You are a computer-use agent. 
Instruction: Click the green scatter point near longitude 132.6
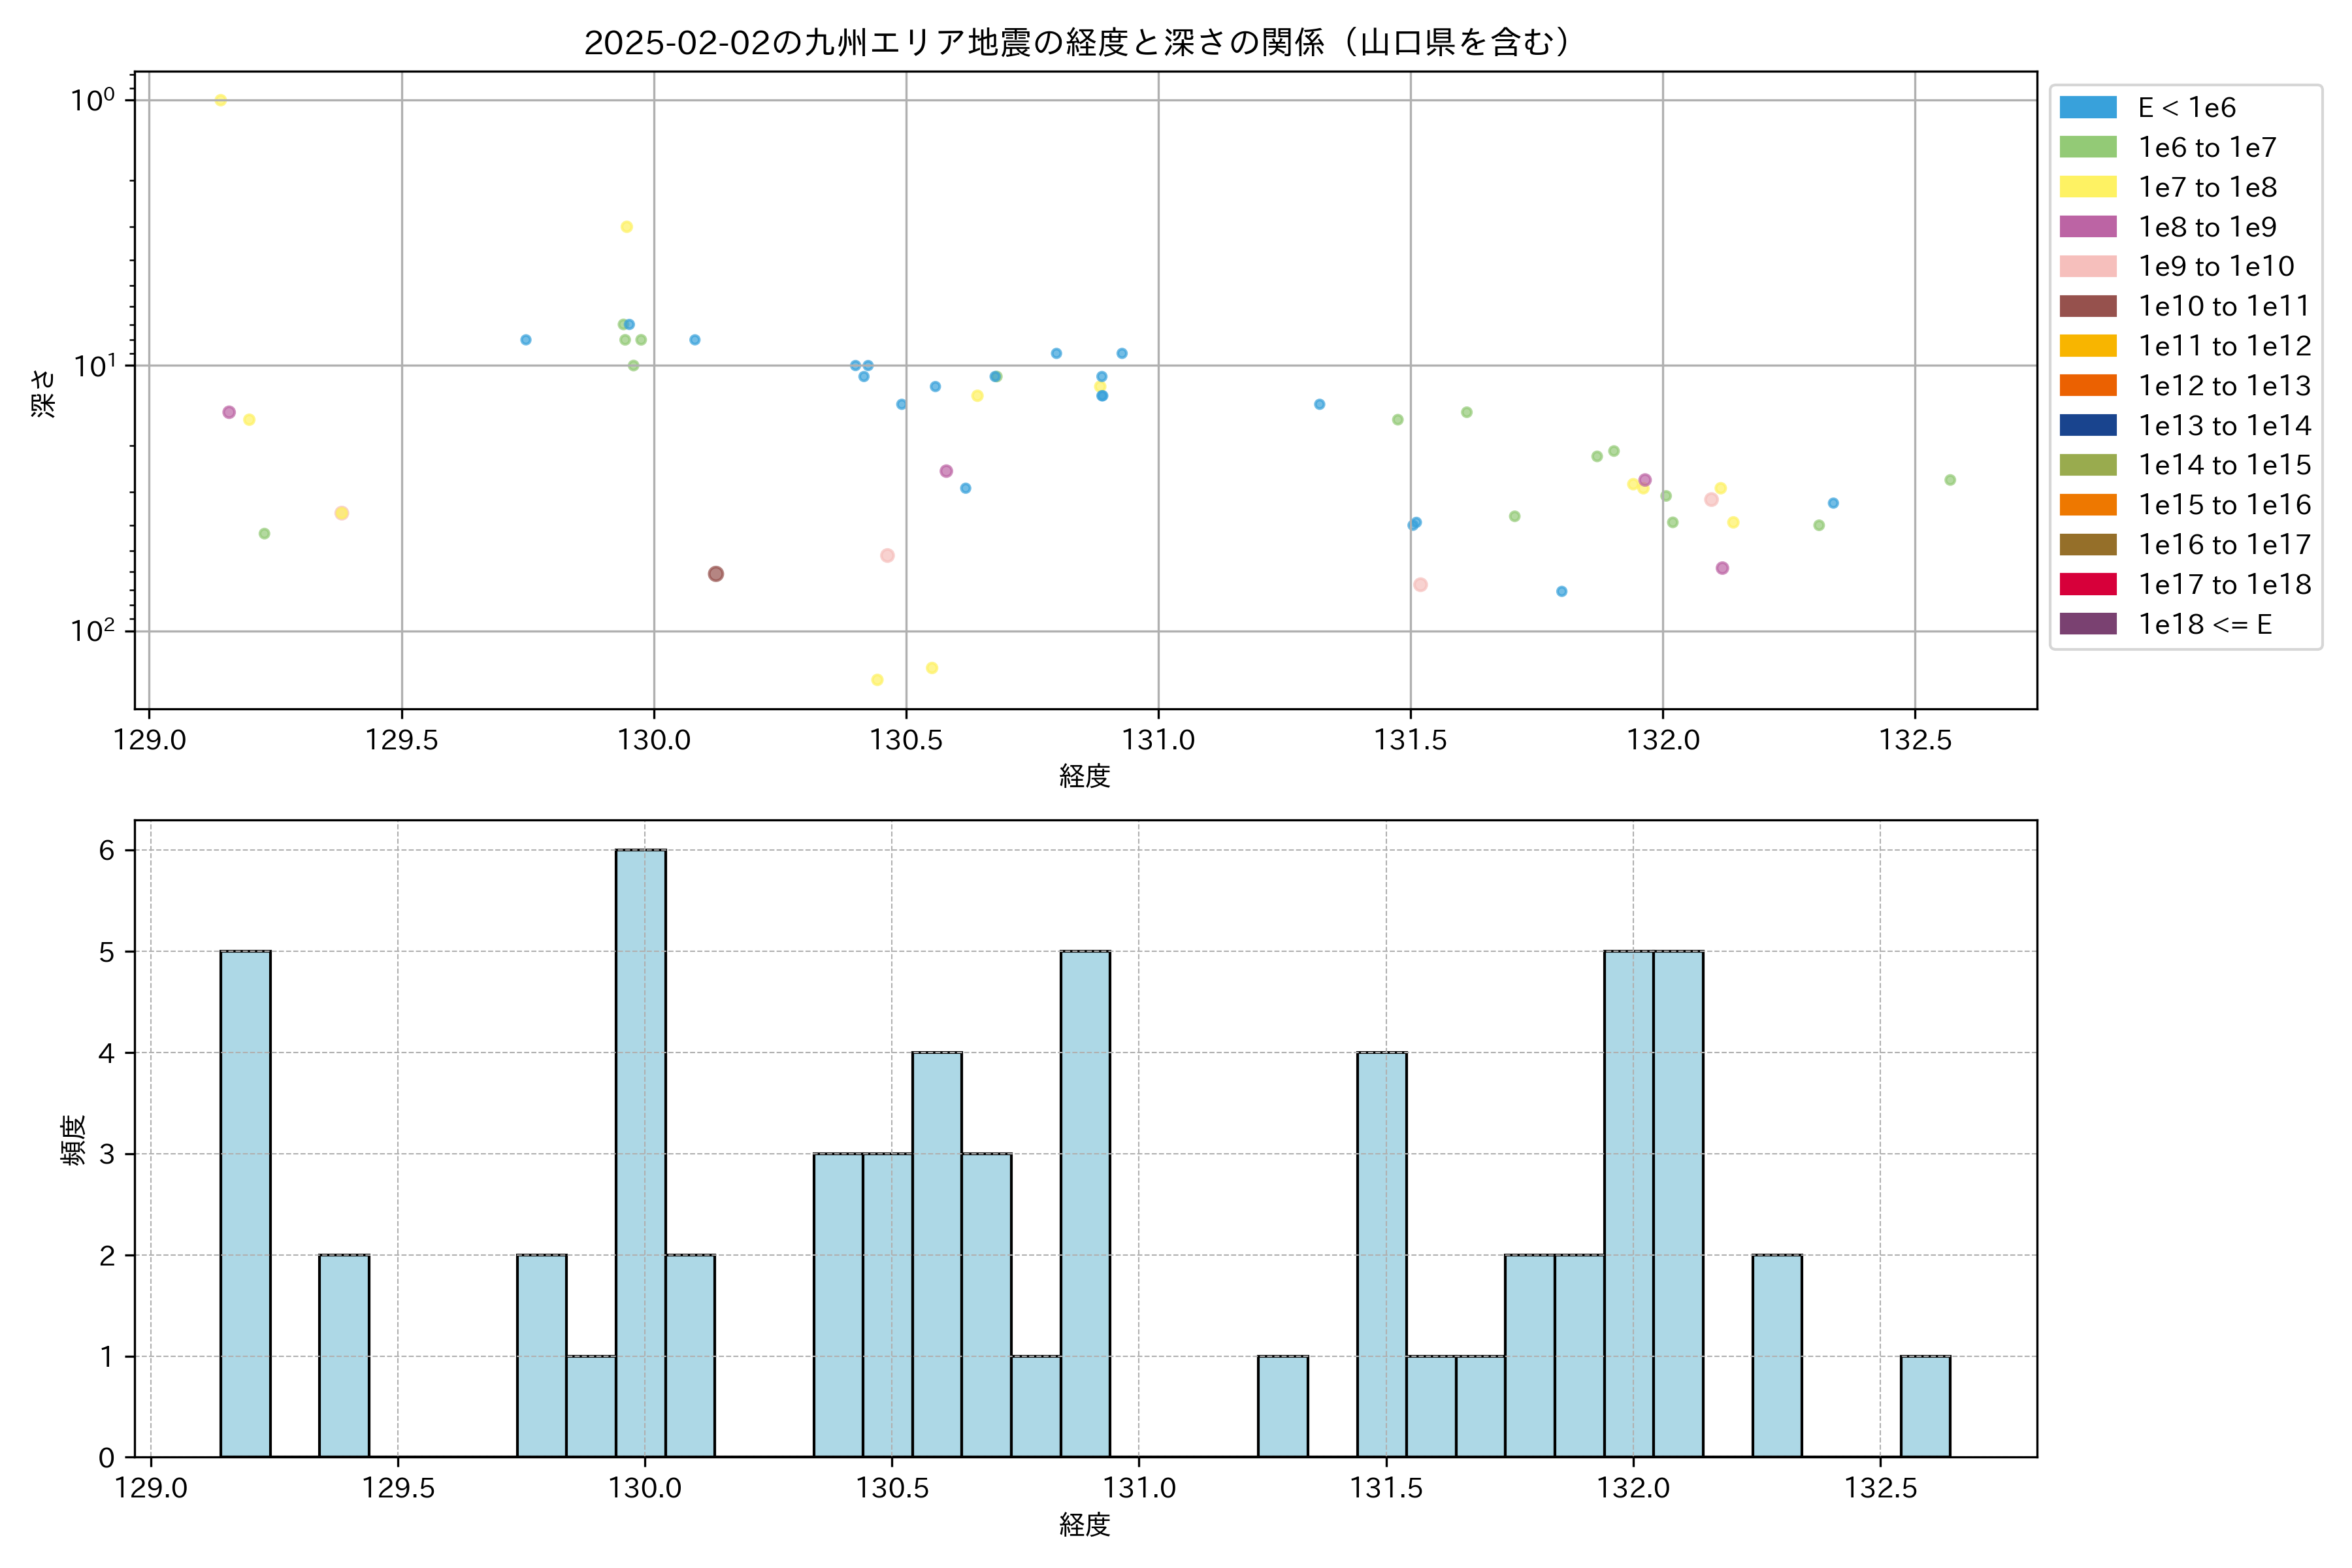[1949, 480]
